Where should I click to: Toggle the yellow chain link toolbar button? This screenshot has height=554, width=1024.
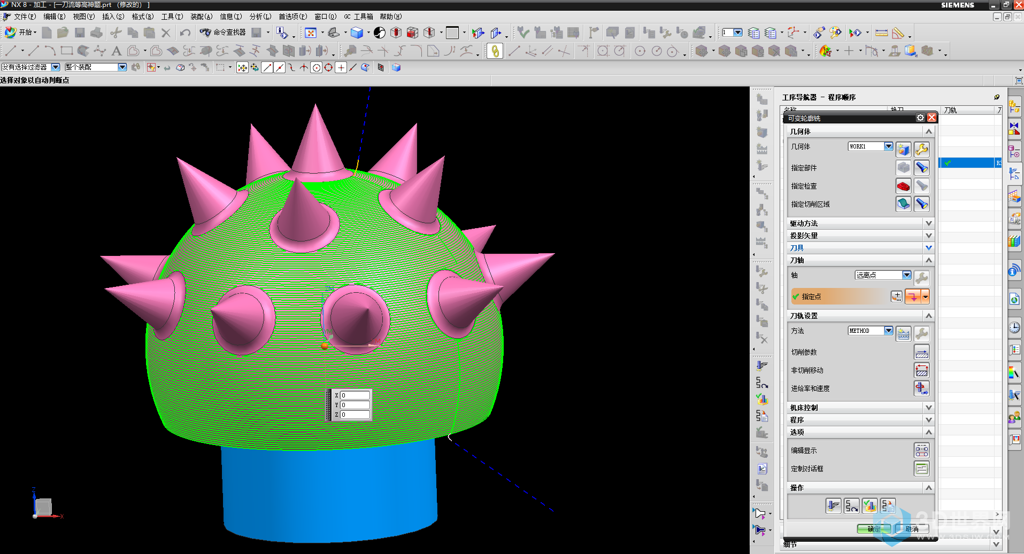click(x=495, y=51)
